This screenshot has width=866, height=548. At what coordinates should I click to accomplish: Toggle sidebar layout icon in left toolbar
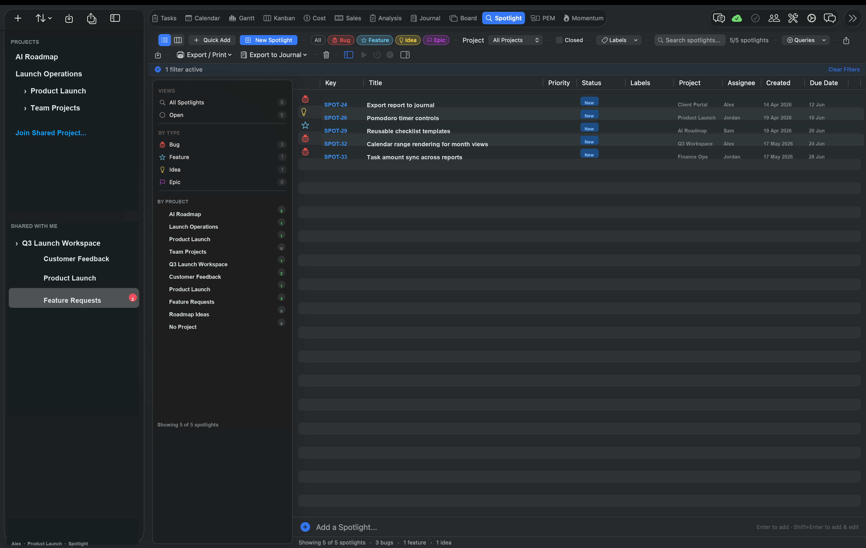[x=115, y=18]
